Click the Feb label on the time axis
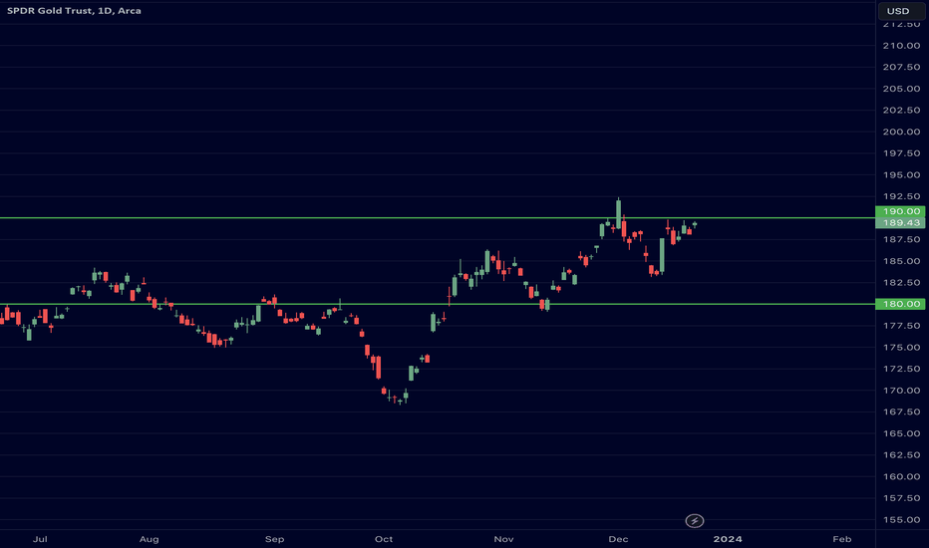This screenshot has width=929, height=548. 842,539
